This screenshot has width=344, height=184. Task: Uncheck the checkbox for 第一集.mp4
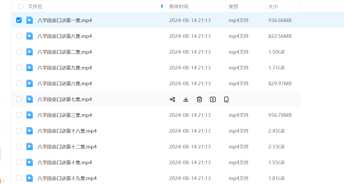click(x=19, y=20)
